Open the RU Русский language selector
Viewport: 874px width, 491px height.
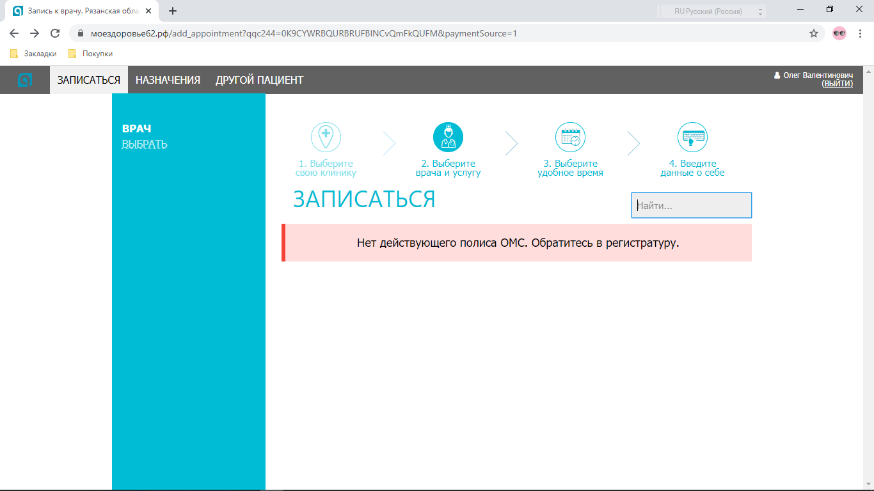[711, 12]
